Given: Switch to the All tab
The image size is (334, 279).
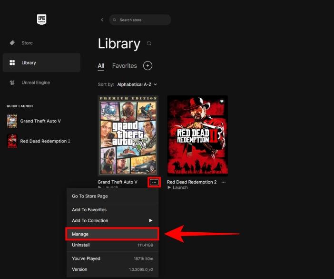Looking at the screenshot, I should (101, 66).
